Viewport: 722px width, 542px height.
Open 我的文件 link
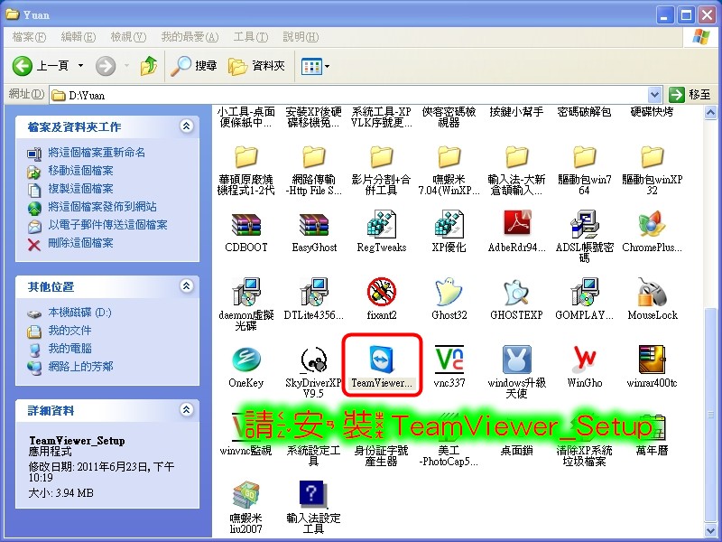pyautogui.click(x=70, y=331)
